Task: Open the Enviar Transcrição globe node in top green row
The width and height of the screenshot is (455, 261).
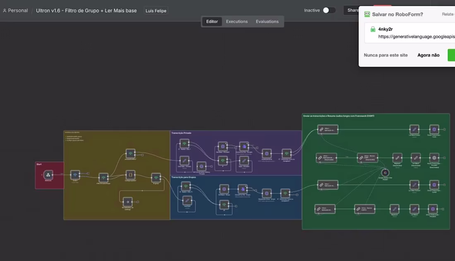Action: (434, 129)
